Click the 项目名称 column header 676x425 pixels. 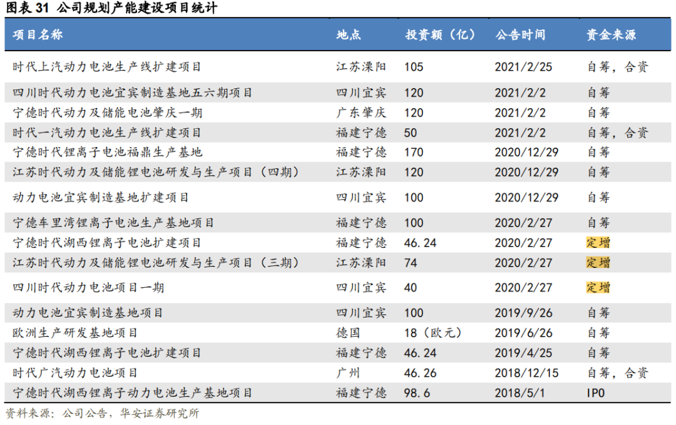pyautogui.click(x=38, y=35)
